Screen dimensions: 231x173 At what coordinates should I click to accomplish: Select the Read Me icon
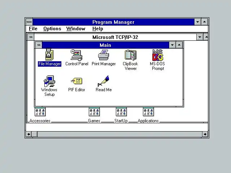coord(104,81)
